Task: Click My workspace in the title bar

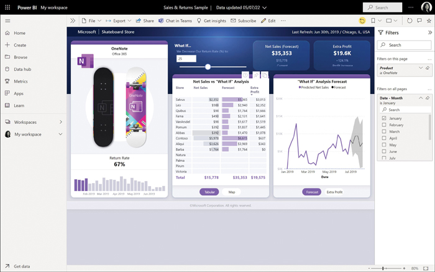Action: [x=54, y=7]
